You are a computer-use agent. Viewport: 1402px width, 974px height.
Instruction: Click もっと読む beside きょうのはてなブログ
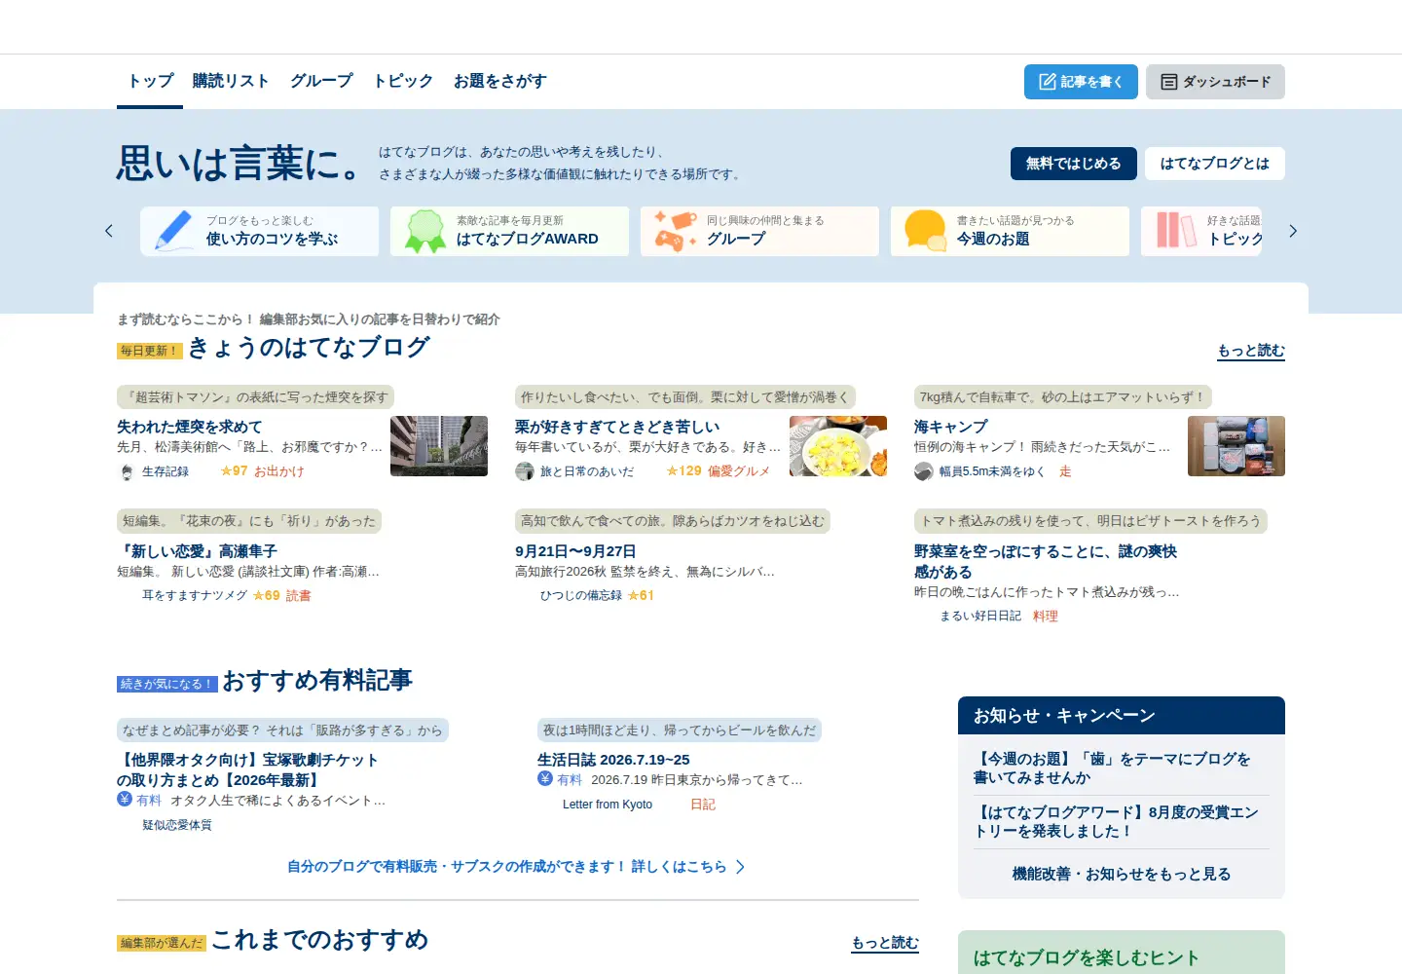[x=1251, y=351]
